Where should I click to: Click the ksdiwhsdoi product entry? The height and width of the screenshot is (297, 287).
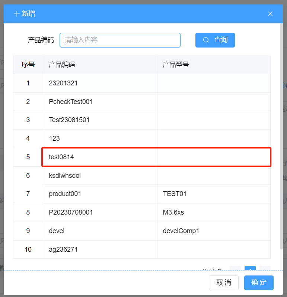click(x=65, y=176)
